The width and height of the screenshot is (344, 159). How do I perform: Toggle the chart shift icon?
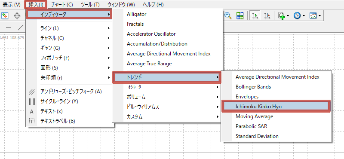267,15
